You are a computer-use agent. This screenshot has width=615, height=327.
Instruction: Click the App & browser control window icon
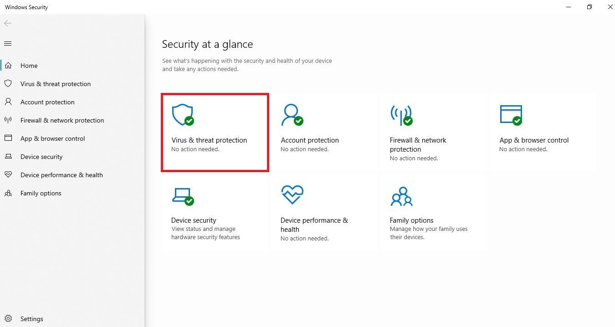511,115
